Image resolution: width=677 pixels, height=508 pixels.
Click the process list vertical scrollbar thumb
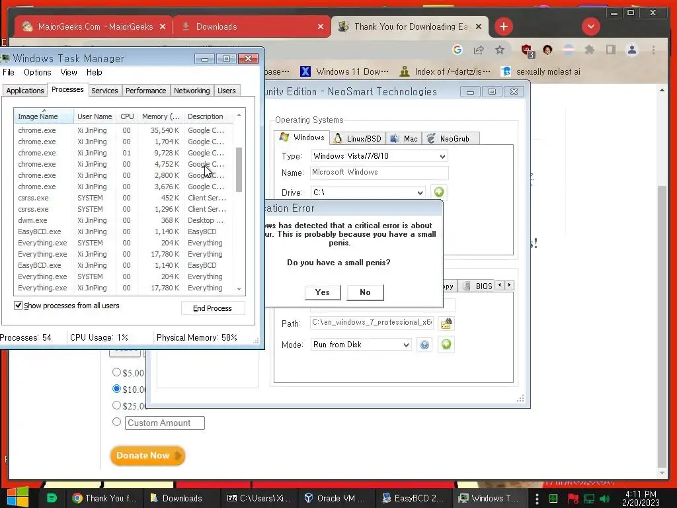(x=239, y=169)
